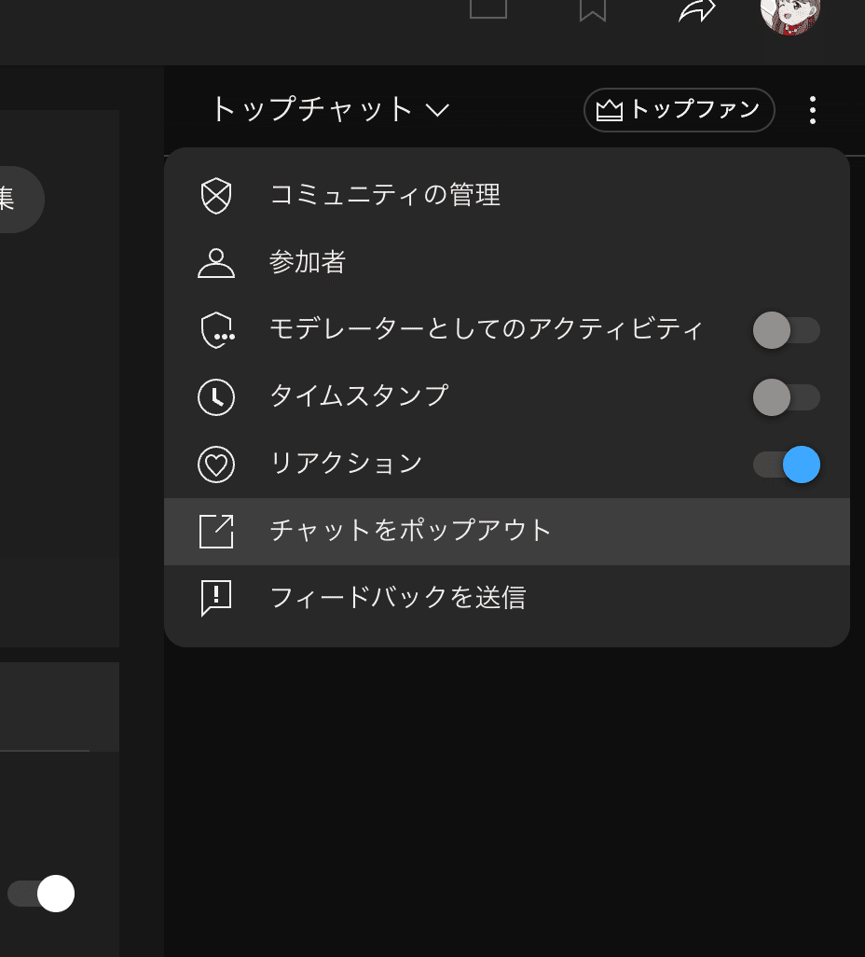Screen dimensions: 865x957
Task: Select the コミュニティの管理 option
Action: (385, 196)
